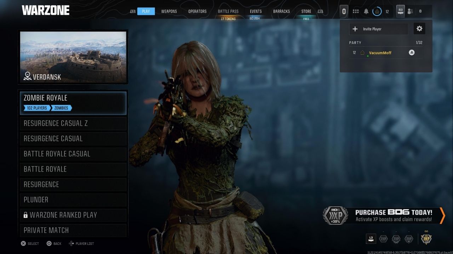The width and height of the screenshot is (453, 254).
Task: Expand the BO6 purchase banner orange arrow
Action: pos(442,216)
